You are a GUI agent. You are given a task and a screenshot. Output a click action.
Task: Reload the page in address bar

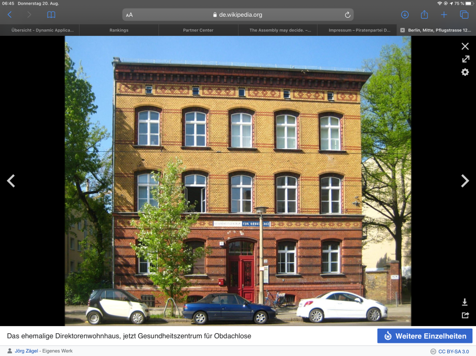pyautogui.click(x=347, y=15)
